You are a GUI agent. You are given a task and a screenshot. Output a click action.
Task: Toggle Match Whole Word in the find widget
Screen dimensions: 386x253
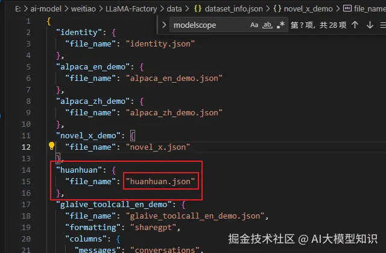coord(267,25)
